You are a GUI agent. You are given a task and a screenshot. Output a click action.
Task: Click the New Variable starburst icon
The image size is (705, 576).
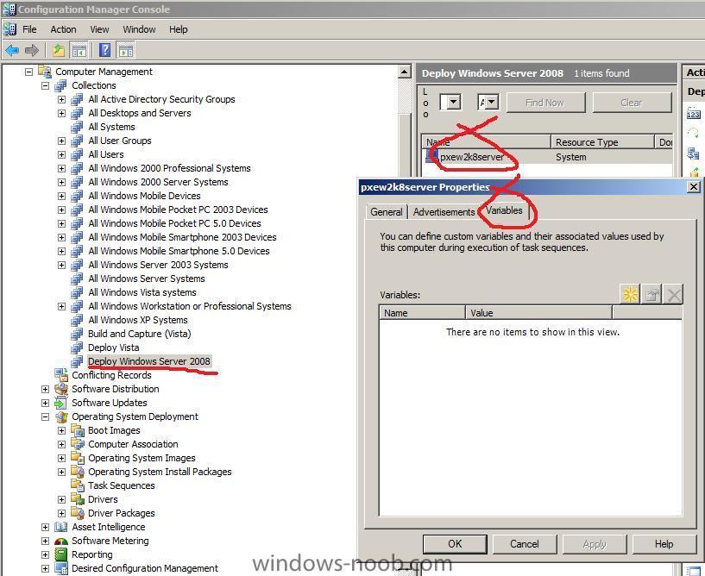(x=630, y=295)
